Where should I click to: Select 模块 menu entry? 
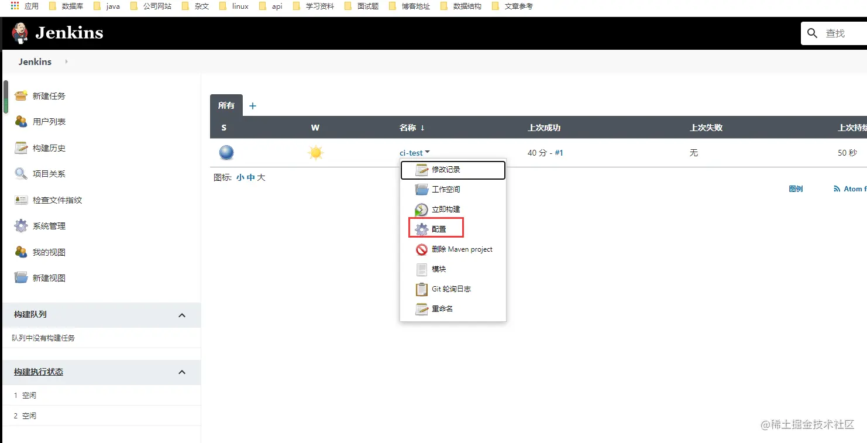(x=453, y=269)
